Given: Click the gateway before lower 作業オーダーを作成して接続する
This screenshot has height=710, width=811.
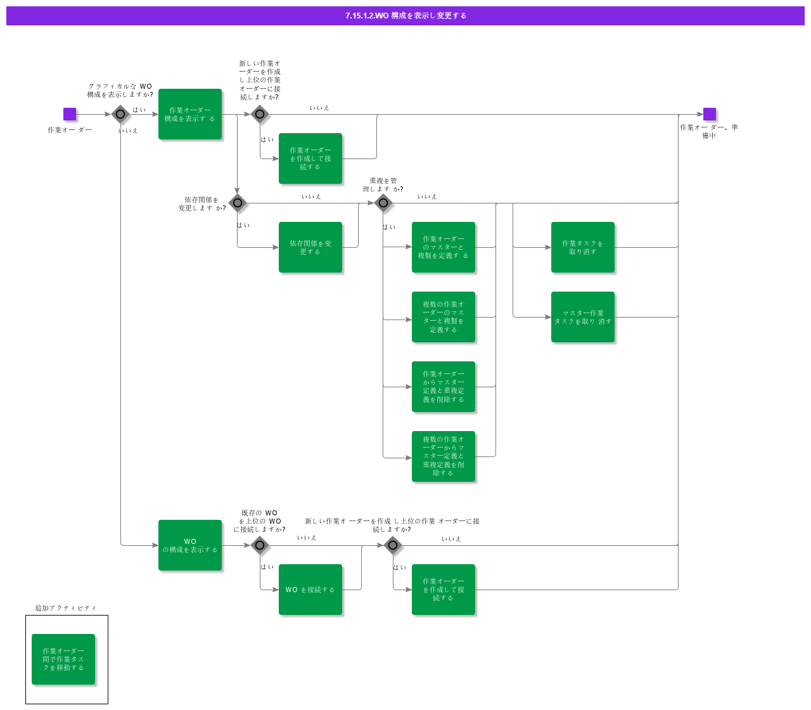Looking at the screenshot, I should (x=393, y=545).
